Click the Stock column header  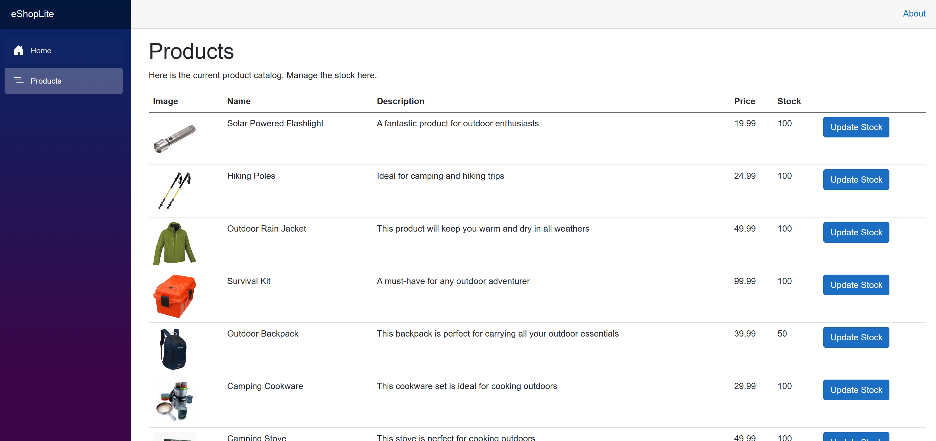(788, 101)
